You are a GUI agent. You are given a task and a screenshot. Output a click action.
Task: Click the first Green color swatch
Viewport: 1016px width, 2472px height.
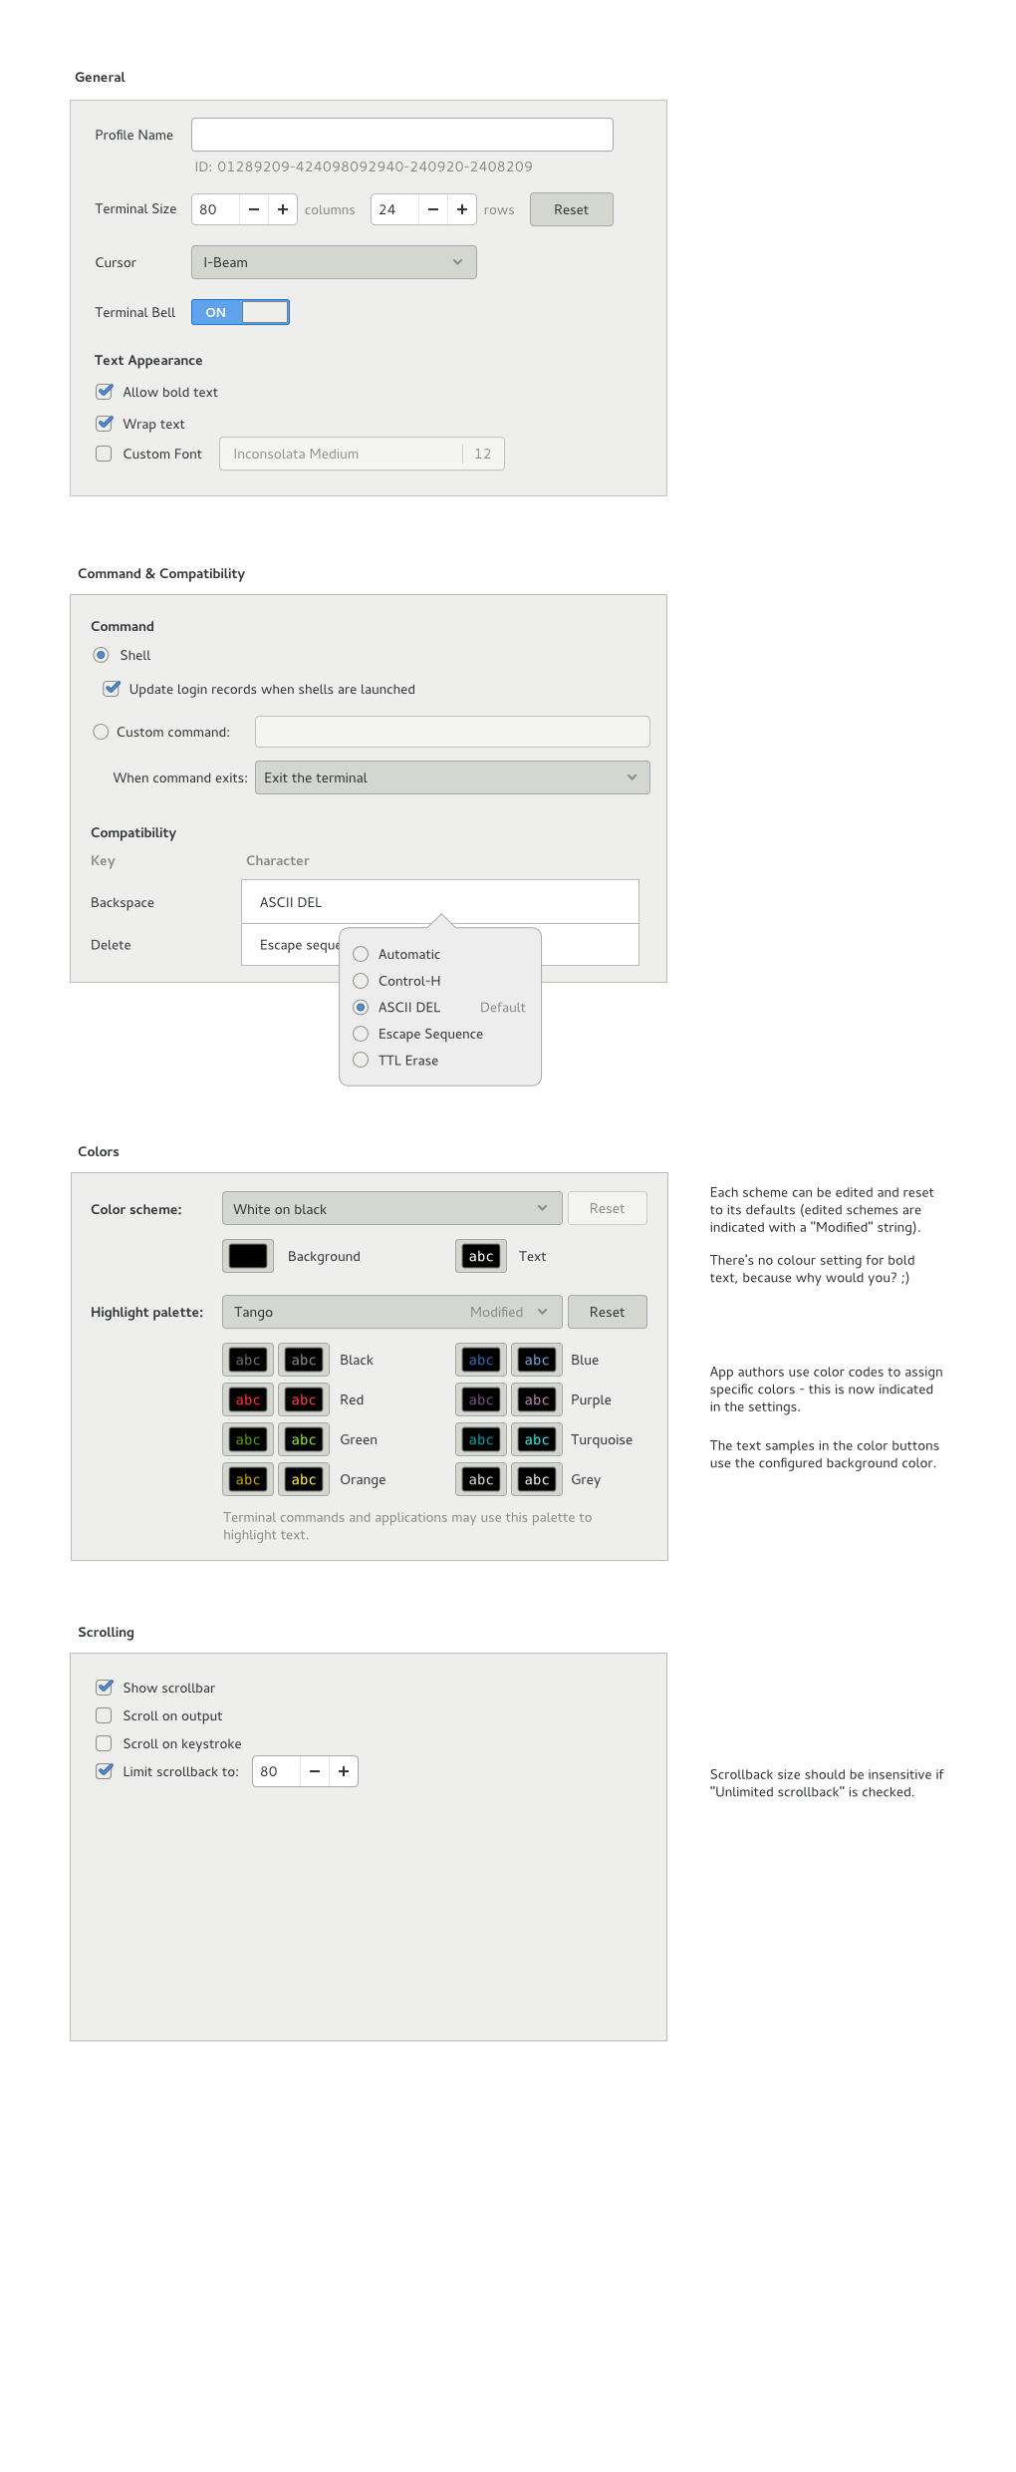point(248,1439)
